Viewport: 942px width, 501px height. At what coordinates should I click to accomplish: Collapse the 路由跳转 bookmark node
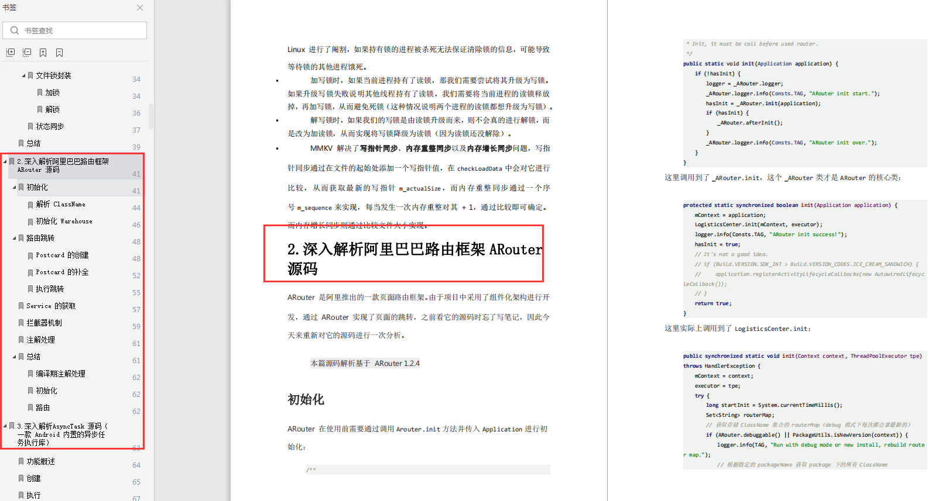point(15,238)
